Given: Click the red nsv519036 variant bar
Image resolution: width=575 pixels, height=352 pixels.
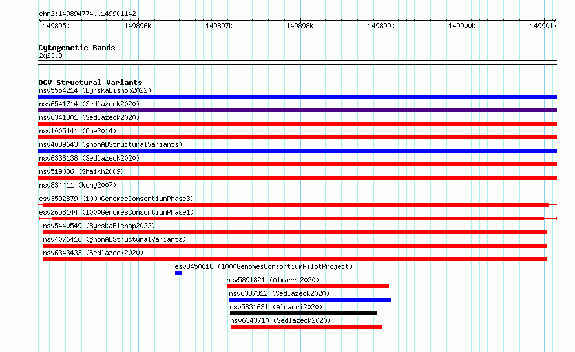Looking at the screenshot, I should tap(297, 178).
